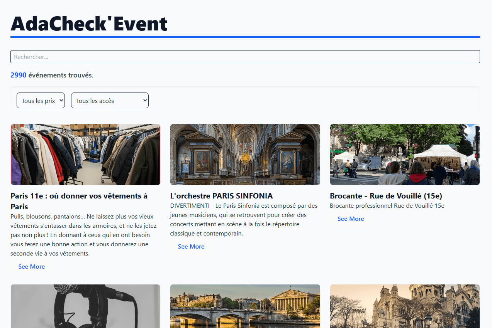Select the "L'orchestre PARIS SINFONIA" heading

coord(221,196)
